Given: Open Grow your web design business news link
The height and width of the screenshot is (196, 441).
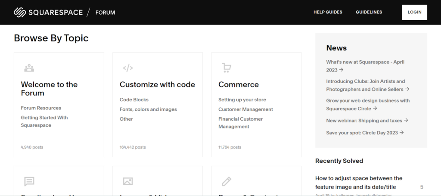Looking at the screenshot, I should click(x=368, y=104).
